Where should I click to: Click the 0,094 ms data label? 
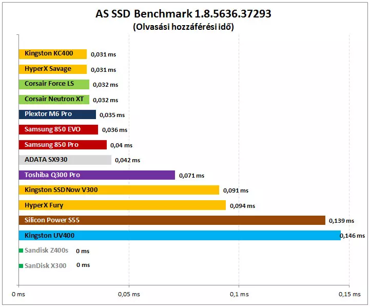click(242, 206)
